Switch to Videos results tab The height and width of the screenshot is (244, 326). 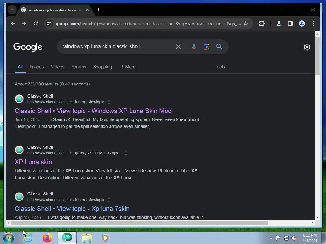[x=58, y=67]
